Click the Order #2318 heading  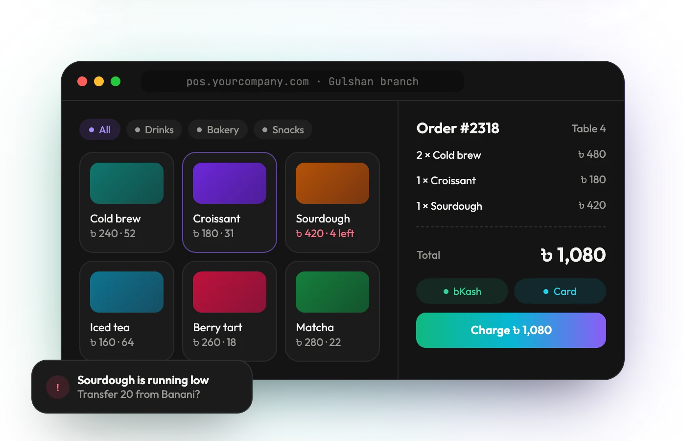click(458, 128)
